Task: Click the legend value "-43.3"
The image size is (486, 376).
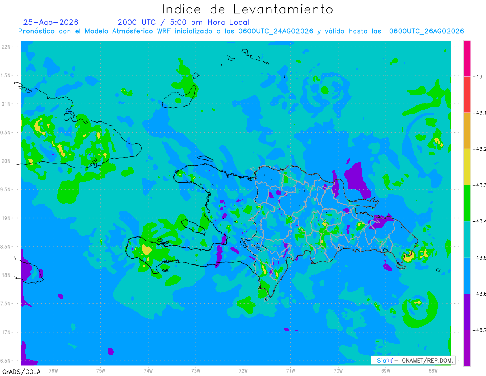Action: coord(479,185)
